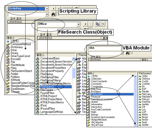Click the enum icon beside VbCalendar
Image resolution: width=152 pixels, height=128 pixels.
[89, 123]
